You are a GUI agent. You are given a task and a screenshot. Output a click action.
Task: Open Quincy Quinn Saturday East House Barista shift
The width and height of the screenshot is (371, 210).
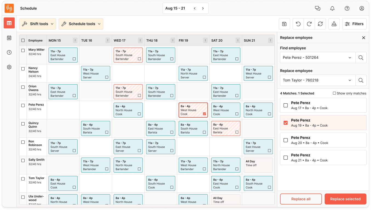[x=226, y=128]
